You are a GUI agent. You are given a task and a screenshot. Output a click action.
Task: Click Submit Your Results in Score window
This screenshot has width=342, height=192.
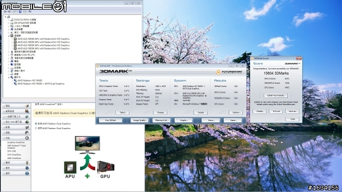tap(276, 95)
